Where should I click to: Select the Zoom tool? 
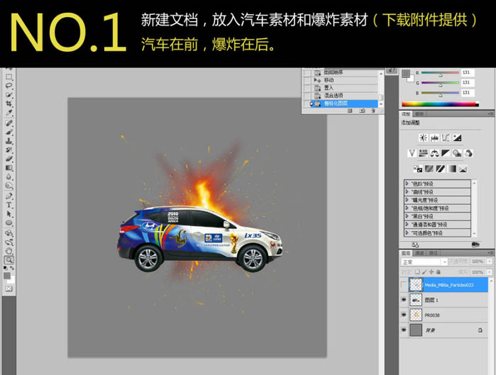tap(9, 260)
